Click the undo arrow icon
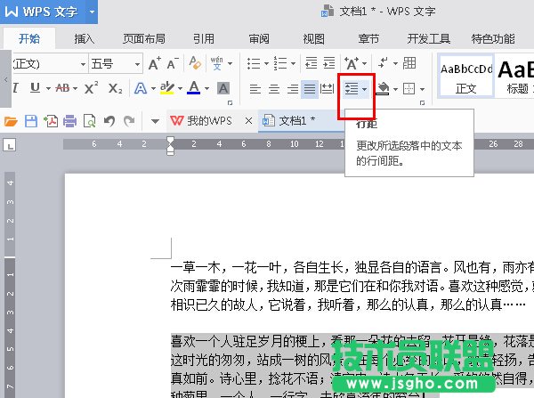This screenshot has width=534, height=398. 109,120
